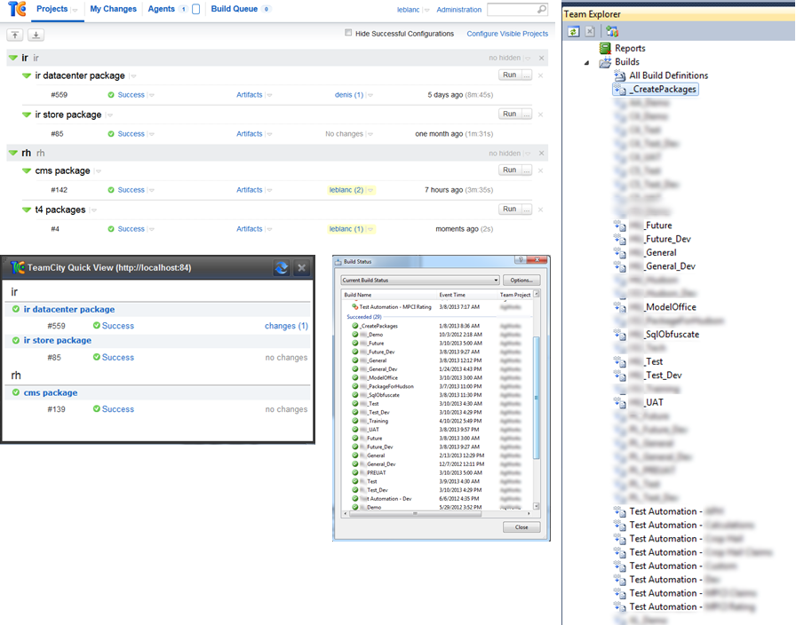Click the Reports notebook icon
This screenshot has width=796, height=625.
tap(605, 48)
